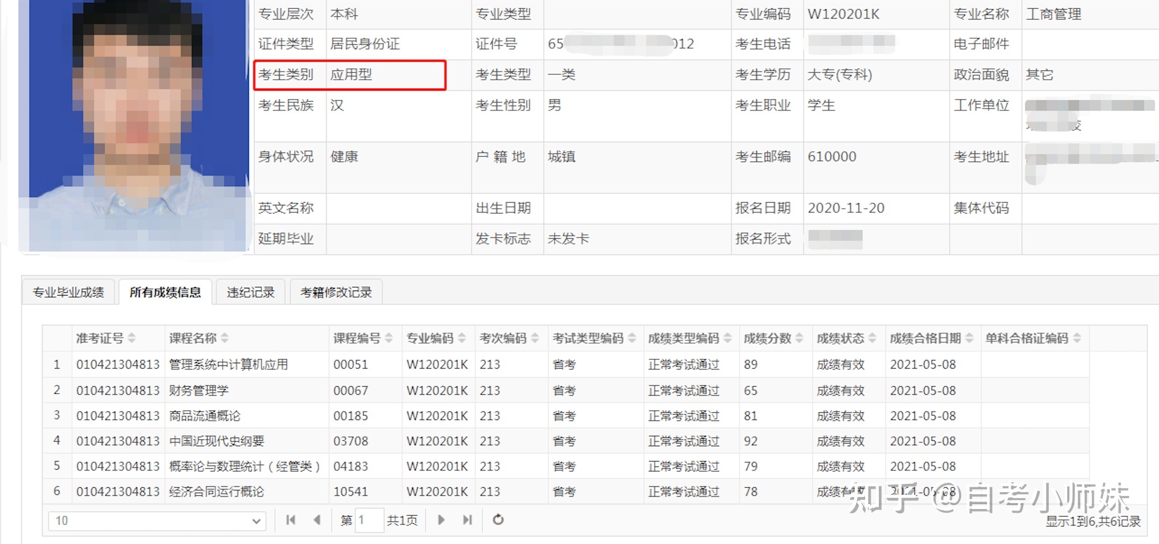Sort by 成绩合格日期 column arrows
Screen dimensions: 1159x544
(969, 339)
